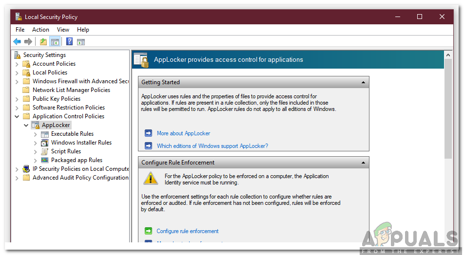Click the Up One Level folder icon
The width and height of the screenshot is (464, 255).
coord(43,42)
